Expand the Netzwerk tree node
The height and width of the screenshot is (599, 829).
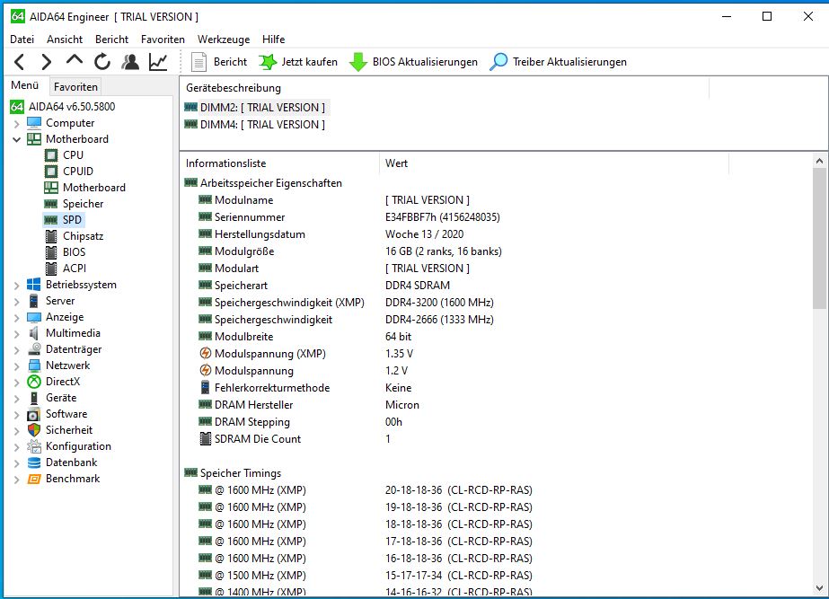(x=16, y=366)
